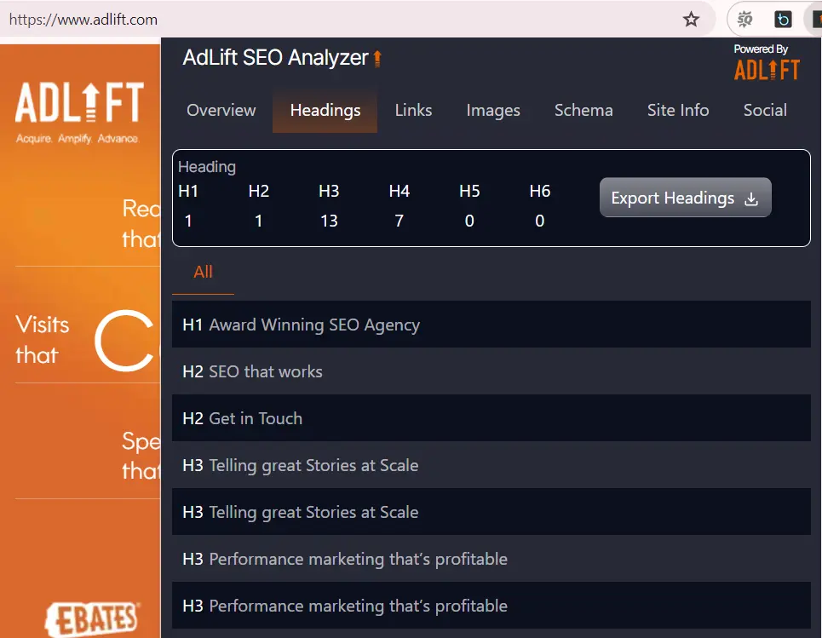Select last H3 Performance marketing that's profitable row
The width and height of the screenshot is (822, 638).
(x=491, y=606)
